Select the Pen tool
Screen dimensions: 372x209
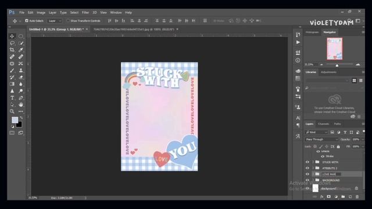[21, 98]
